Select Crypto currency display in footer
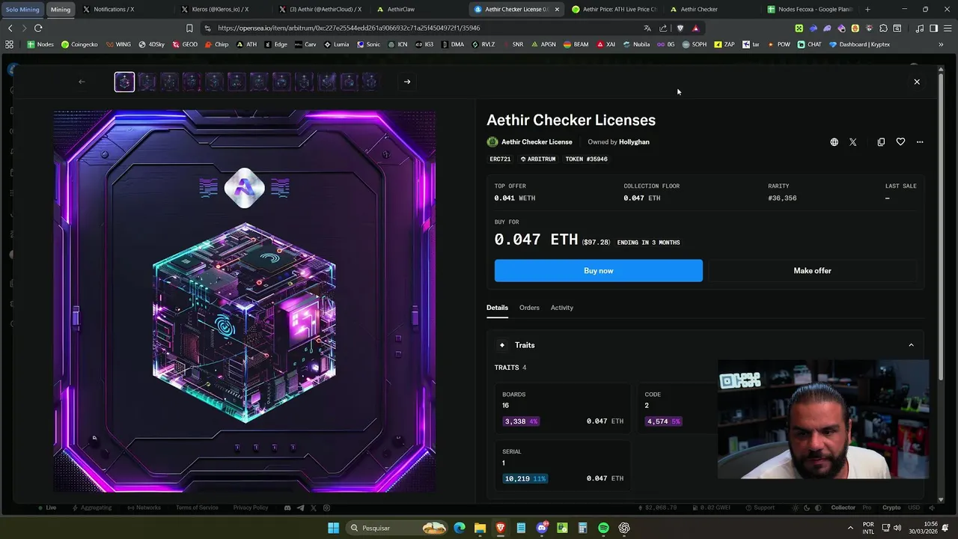This screenshot has height=539, width=958. [x=891, y=508]
